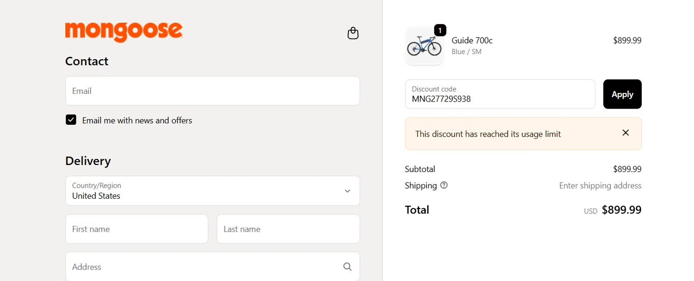Click the Subtotal label
This screenshot has height=281, width=694.
(x=420, y=169)
